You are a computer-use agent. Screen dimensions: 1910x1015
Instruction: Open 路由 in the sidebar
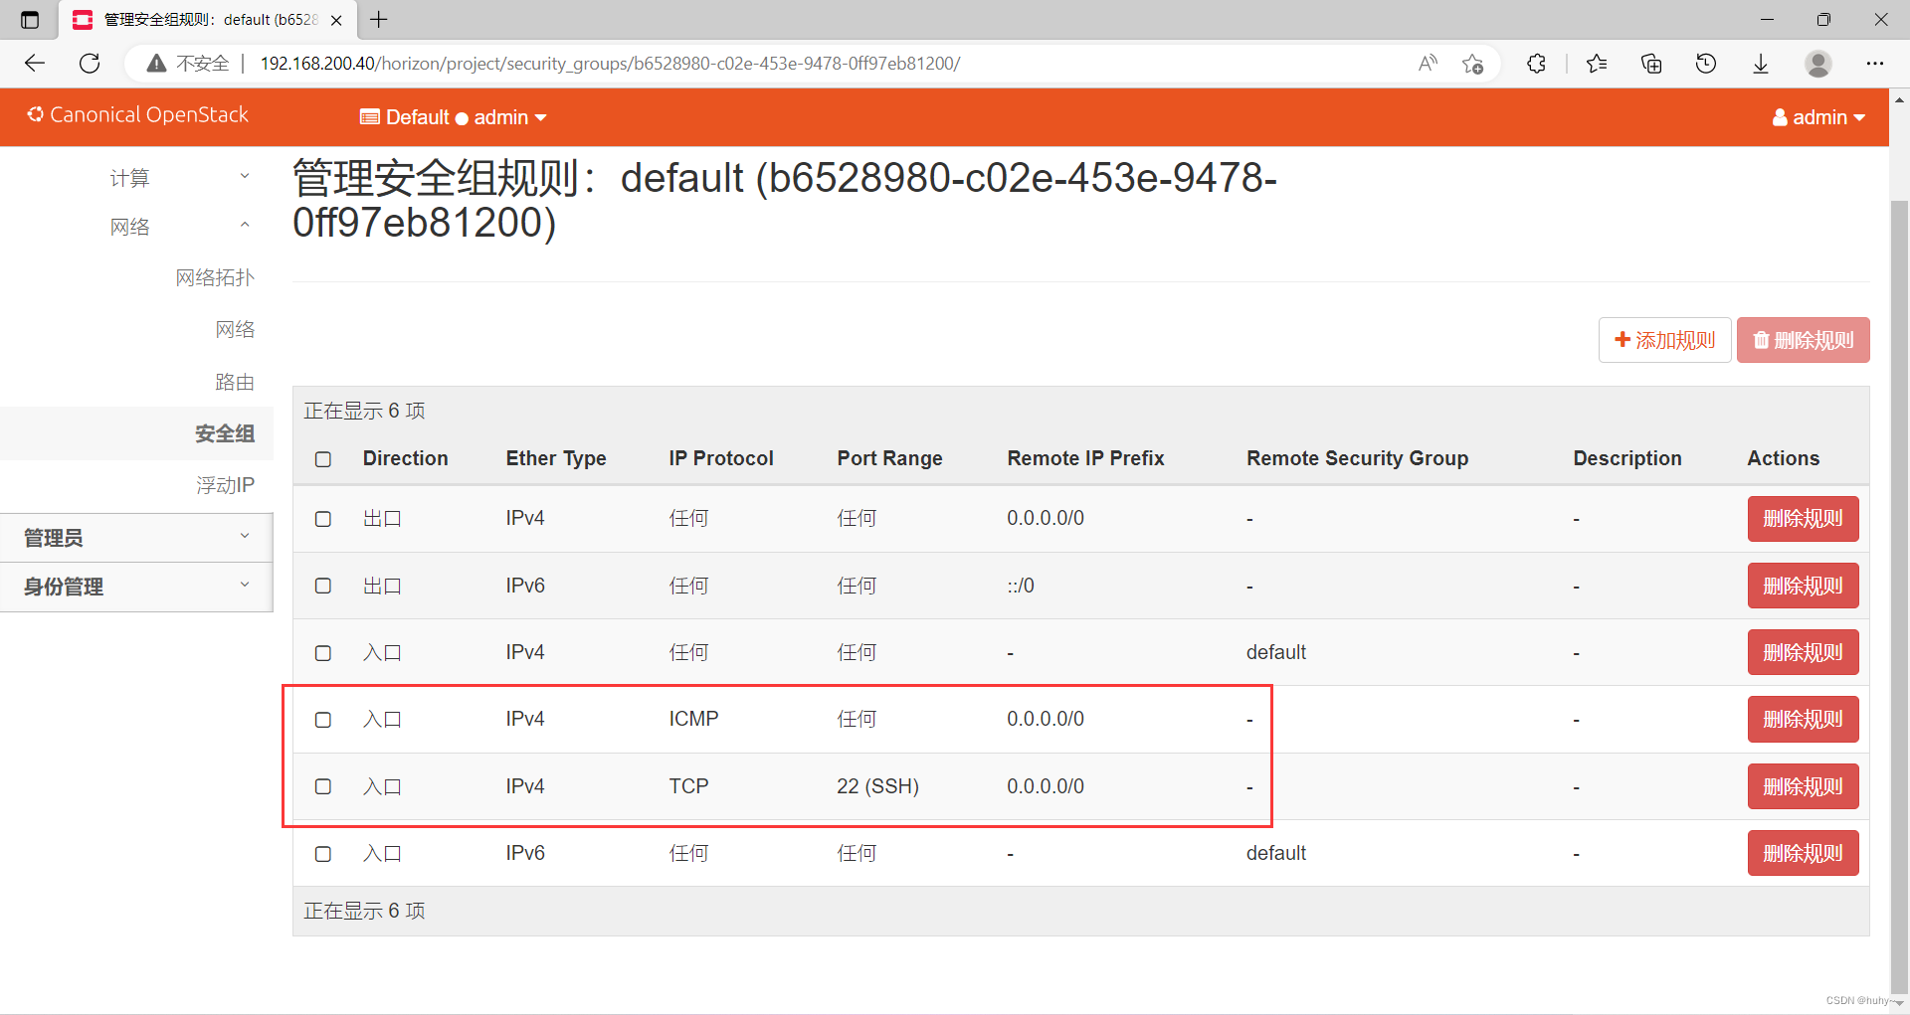(x=235, y=382)
